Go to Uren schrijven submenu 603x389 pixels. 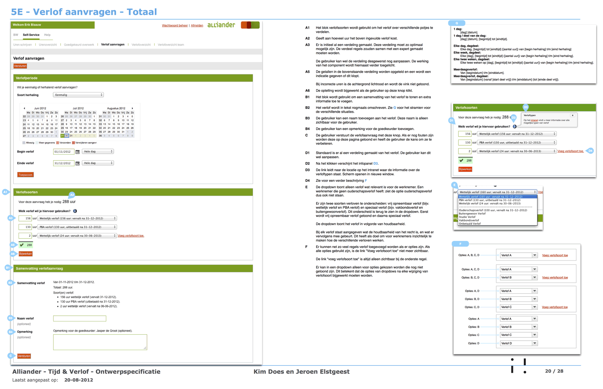[x=23, y=45]
